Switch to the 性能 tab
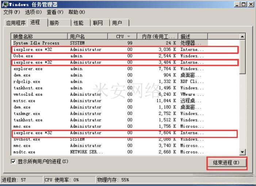This screenshot has width=256, height=186. coord(79,23)
